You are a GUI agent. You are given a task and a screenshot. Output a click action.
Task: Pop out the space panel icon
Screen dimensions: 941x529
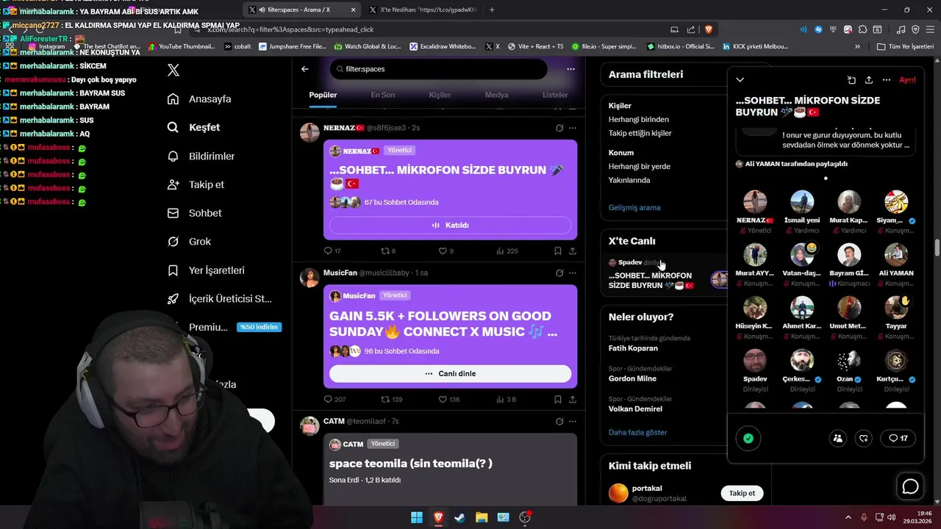pyautogui.click(x=851, y=79)
